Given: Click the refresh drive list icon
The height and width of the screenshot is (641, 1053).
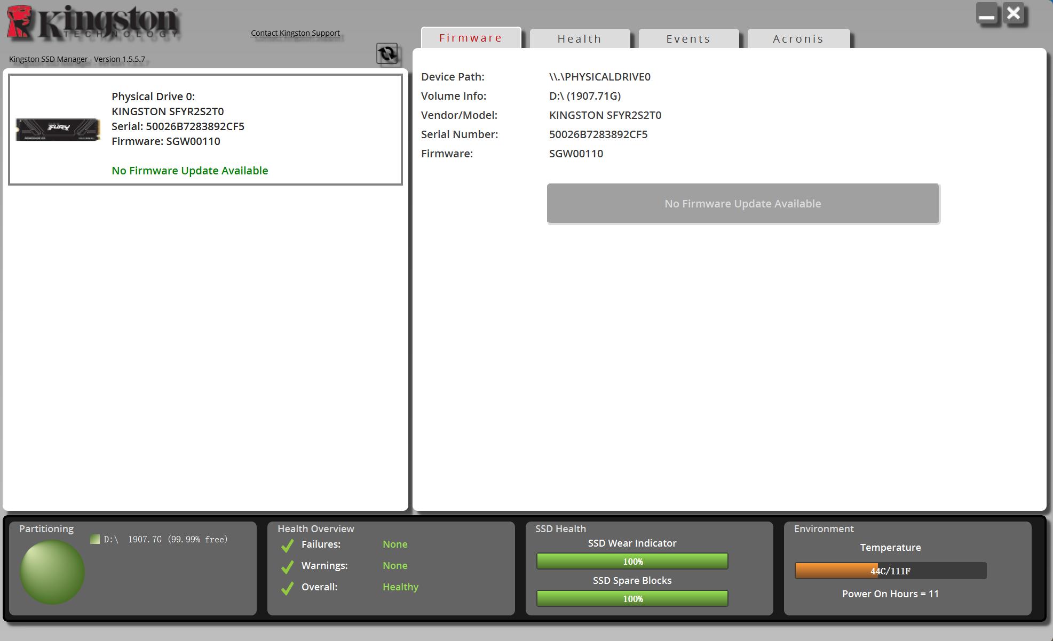Looking at the screenshot, I should (x=387, y=53).
